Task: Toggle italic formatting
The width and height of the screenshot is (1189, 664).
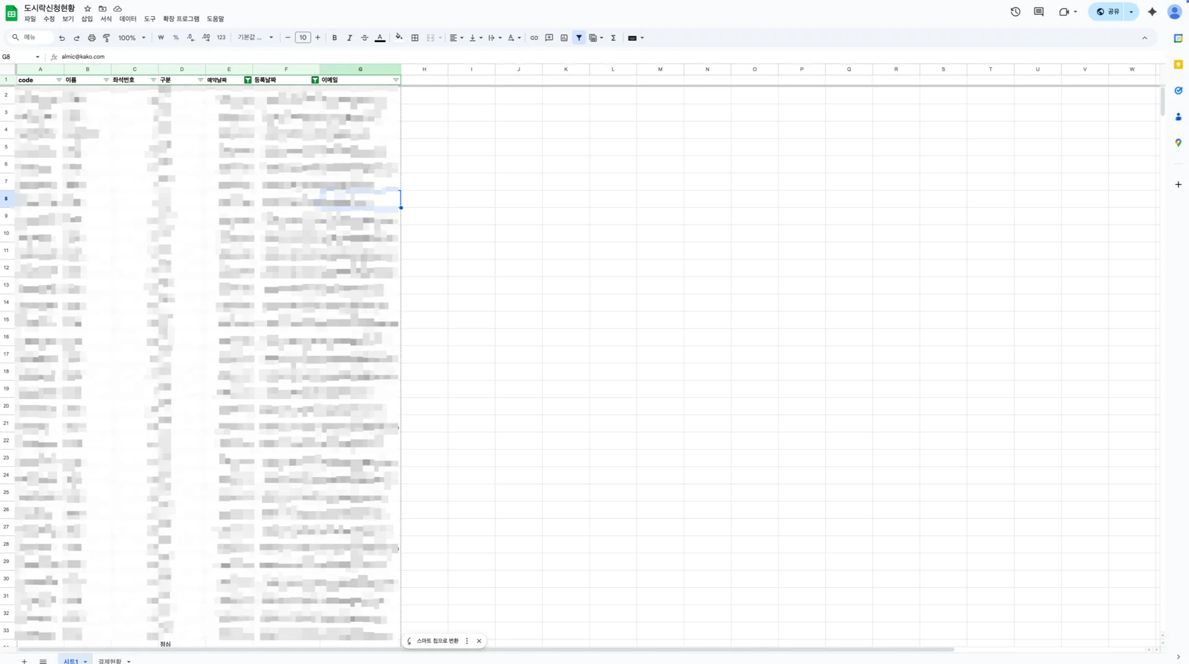Action: pyautogui.click(x=349, y=38)
